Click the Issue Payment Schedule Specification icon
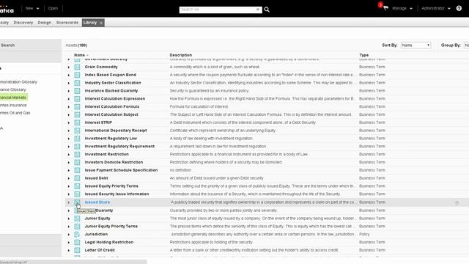Screen dimensions: 469x264 77,170
